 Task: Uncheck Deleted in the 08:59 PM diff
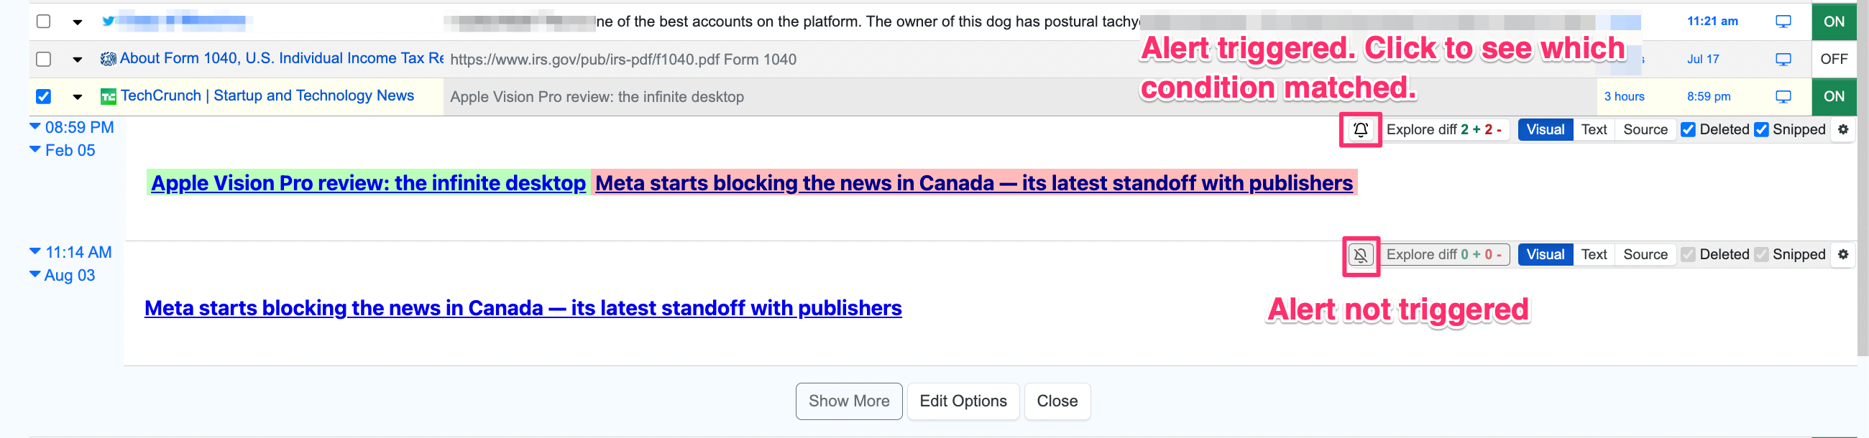tap(1688, 130)
